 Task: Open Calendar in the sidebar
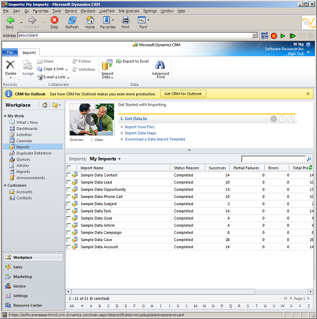point(24,141)
